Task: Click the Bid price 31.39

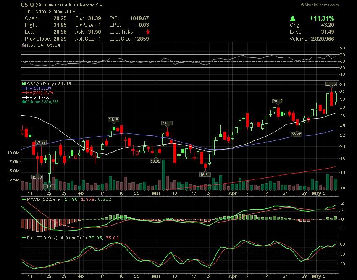Action: coord(94,18)
